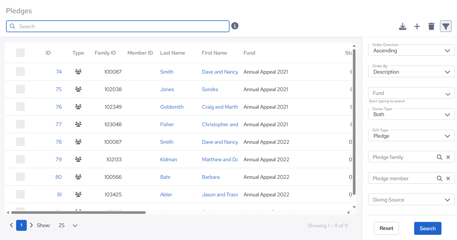Screen dimensions: 457x240
Task: Check the box for pledge 75
Action: pyautogui.click(x=20, y=89)
